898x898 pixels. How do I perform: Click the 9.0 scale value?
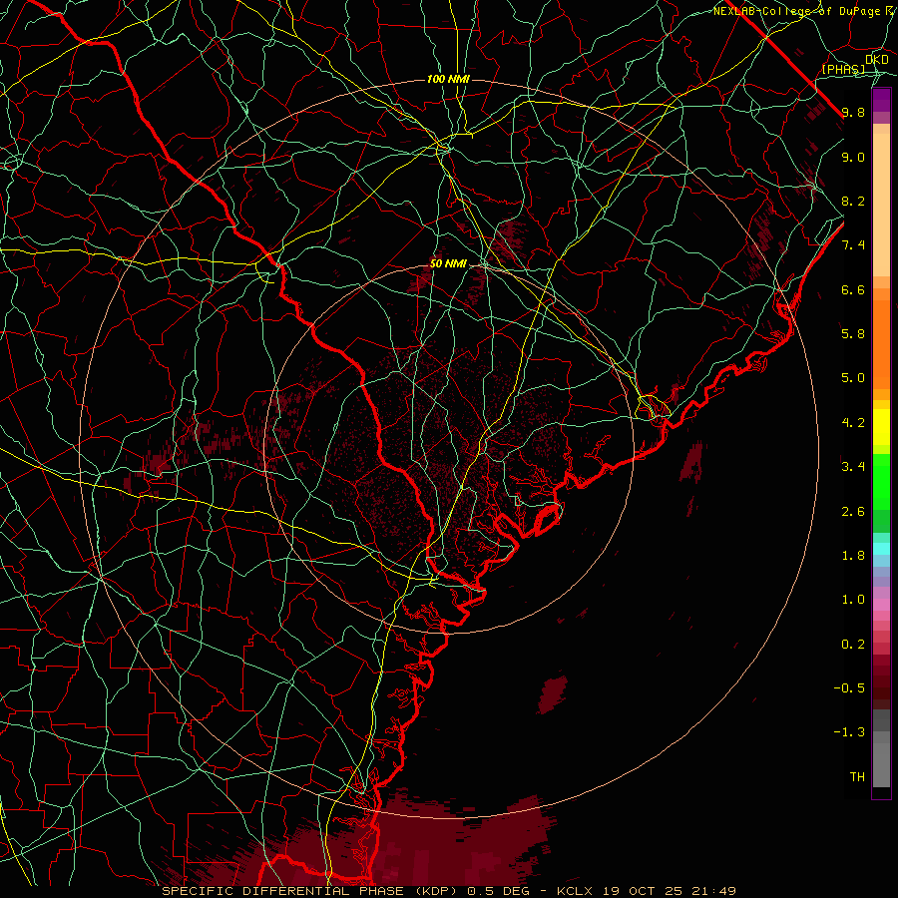tap(853, 157)
